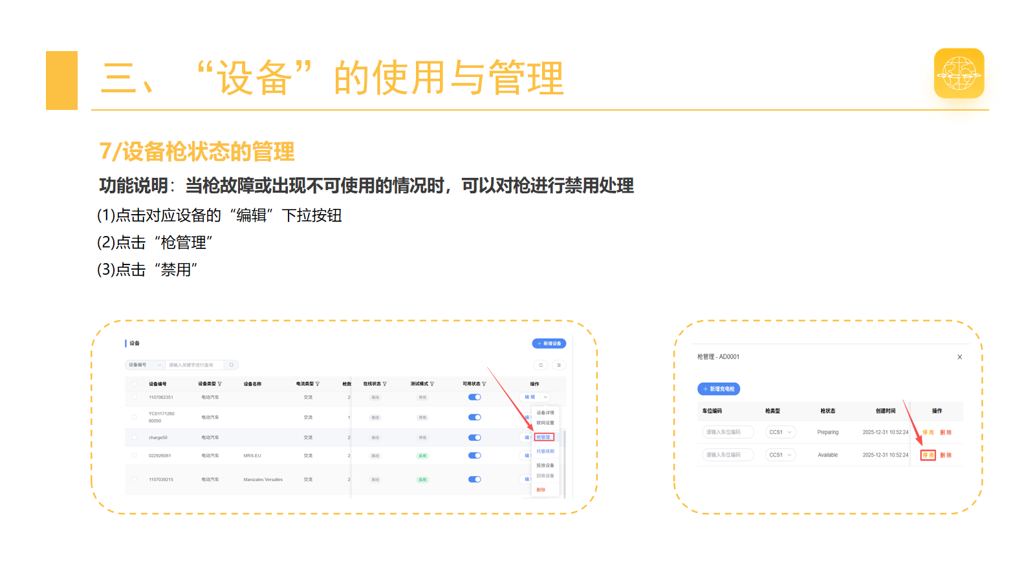1035x582 pixels.
Task: Select 投放设备 in the edit dropdown menu
Action: click(545, 466)
